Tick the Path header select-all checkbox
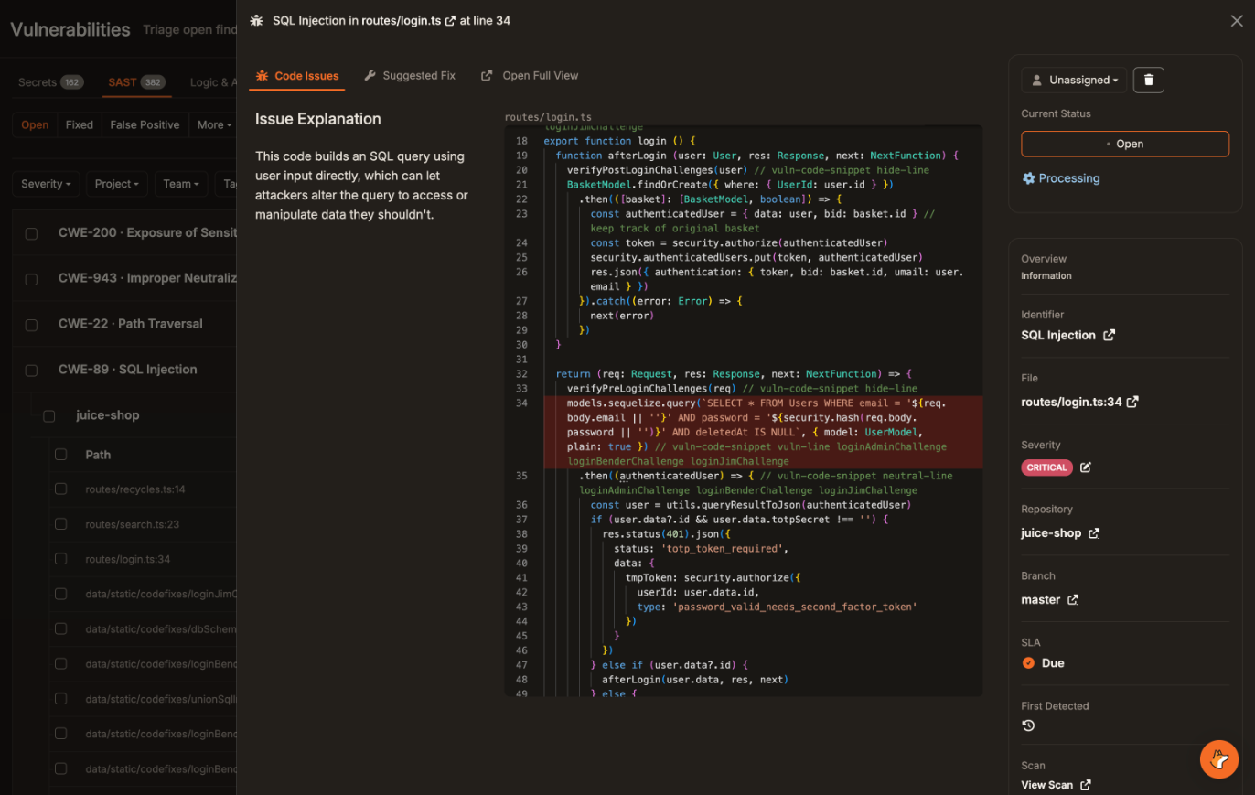Image resolution: width=1255 pixels, height=795 pixels. (x=61, y=455)
